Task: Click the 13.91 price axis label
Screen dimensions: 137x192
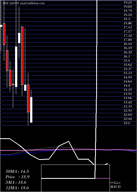Action: (x=128, y=94)
